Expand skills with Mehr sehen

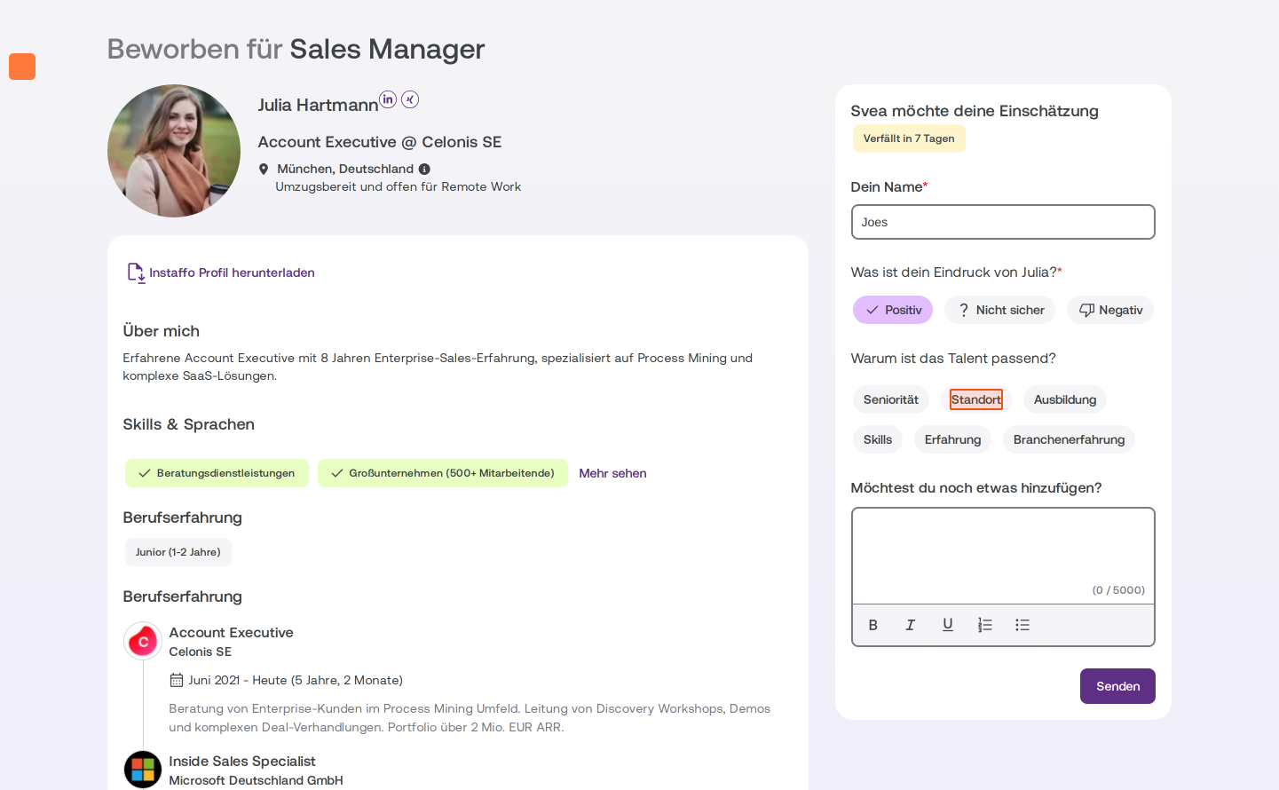point(612,473)
